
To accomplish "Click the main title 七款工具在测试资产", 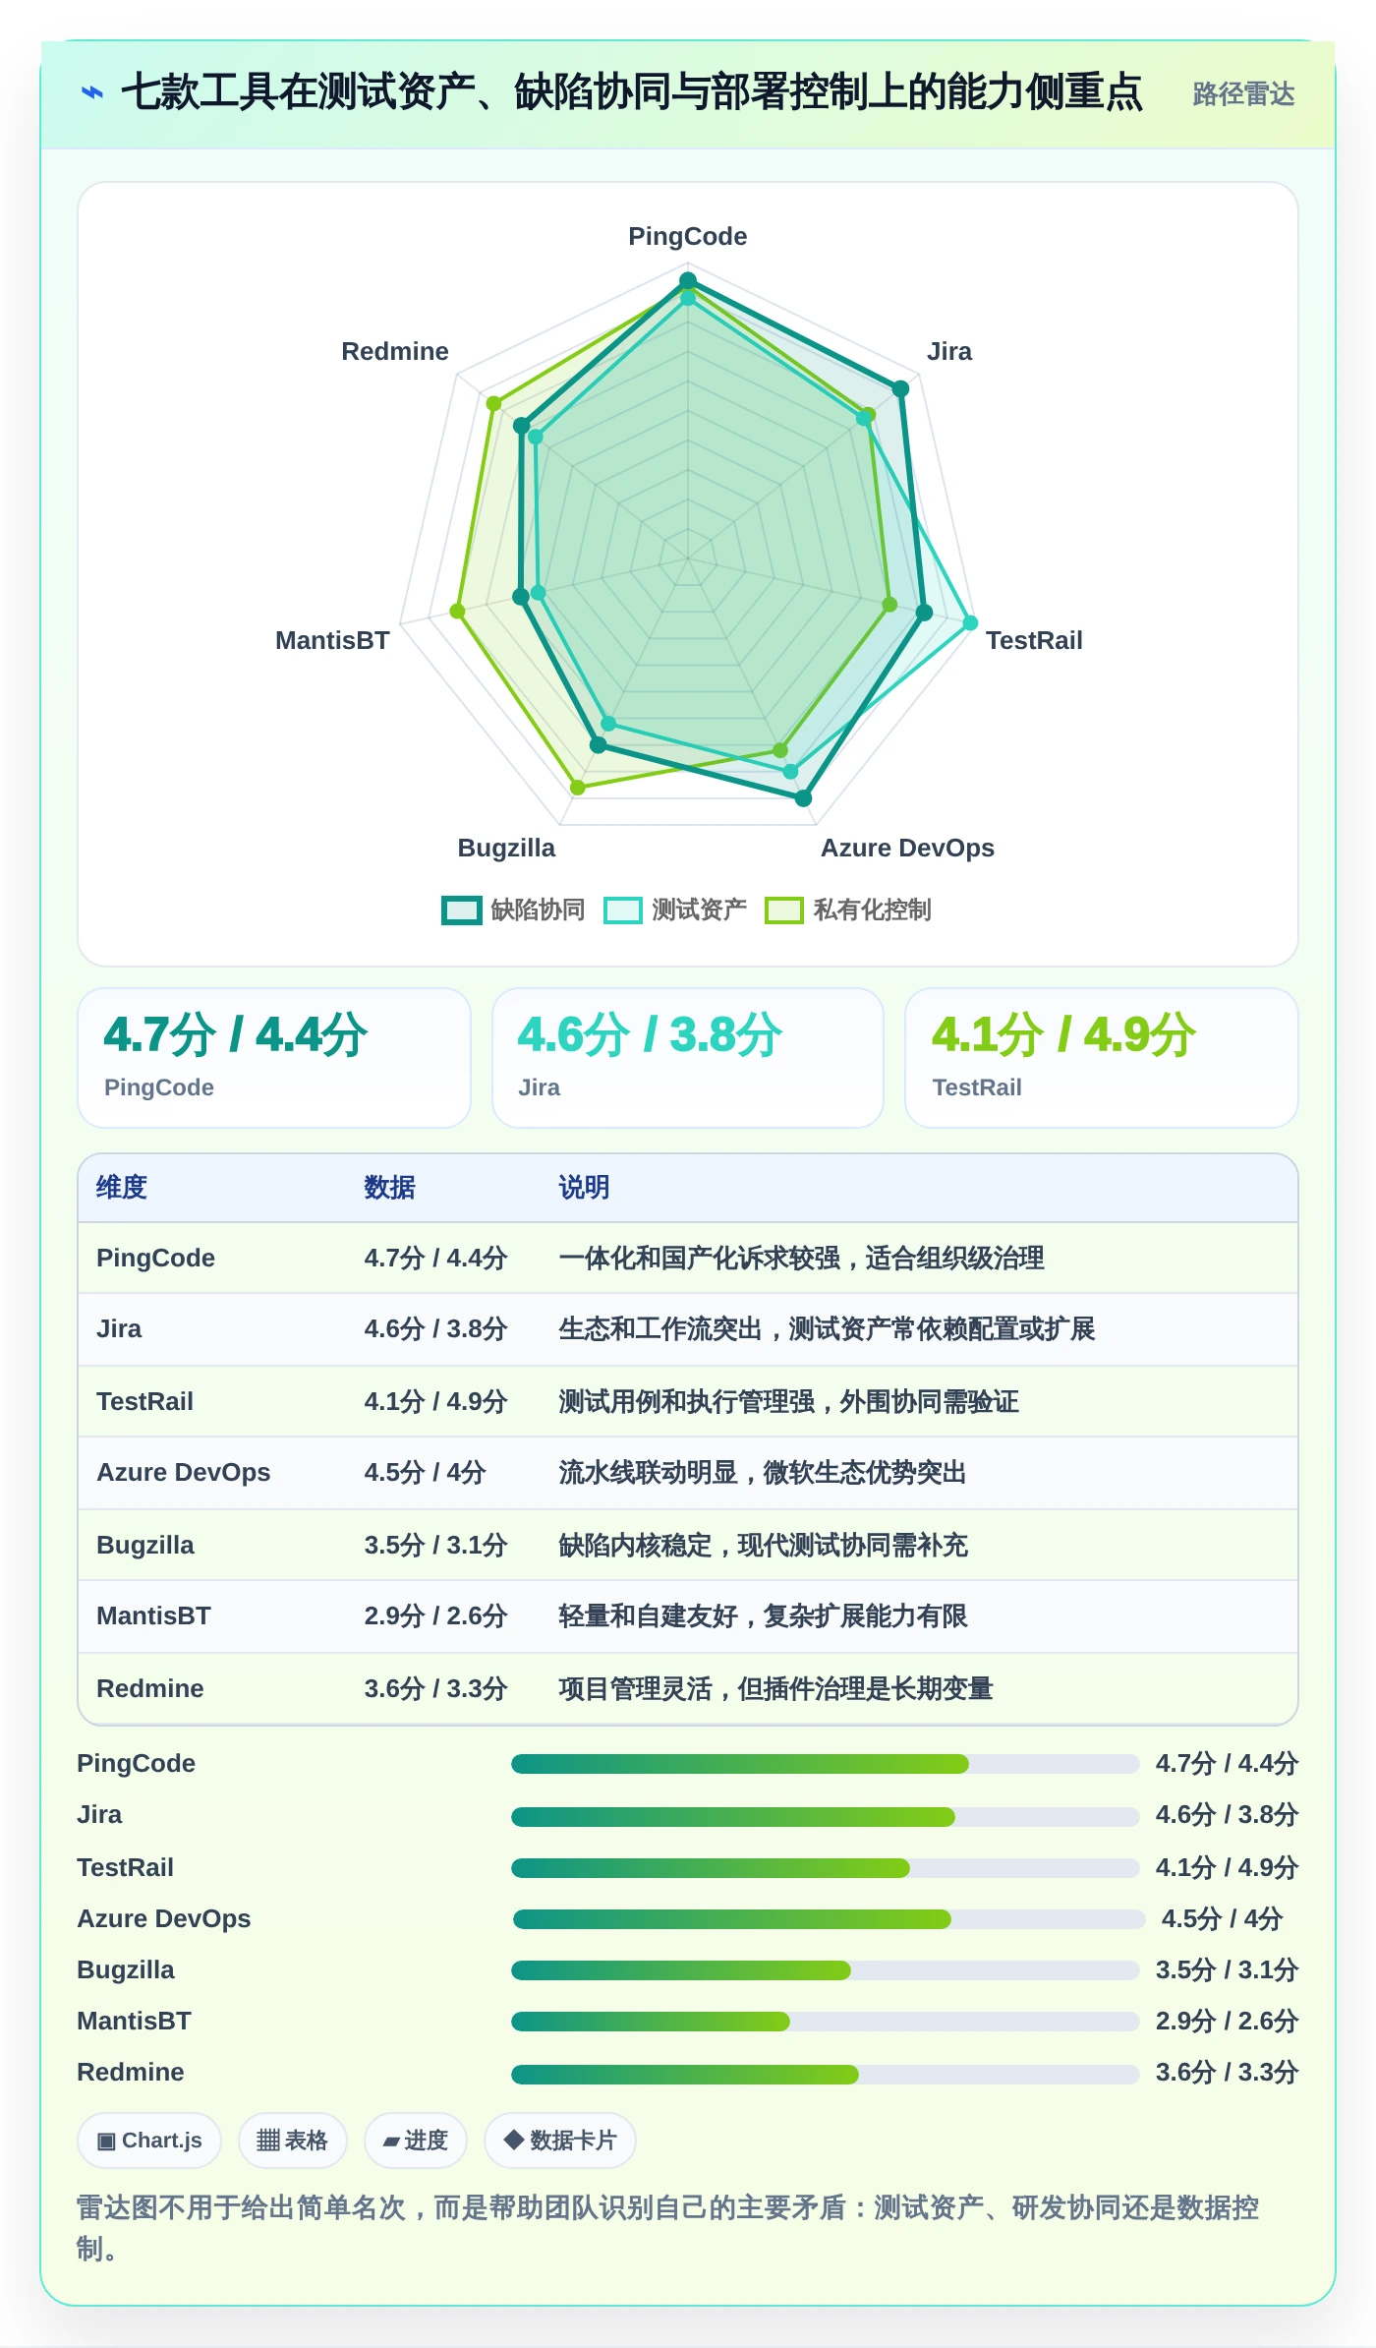I will (631, 92).
